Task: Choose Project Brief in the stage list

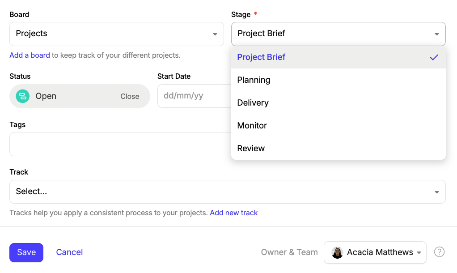Action: point(339,57)
